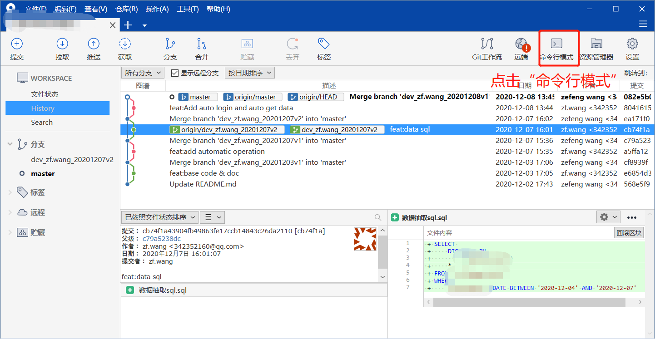655x339 pixels.
Task: Click the diff scrollbar right arrow
Action: coord(640,302)
